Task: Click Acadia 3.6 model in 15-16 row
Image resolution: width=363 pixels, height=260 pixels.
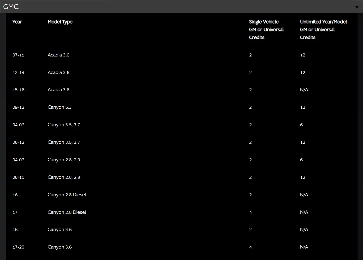Action: point(59,90)
